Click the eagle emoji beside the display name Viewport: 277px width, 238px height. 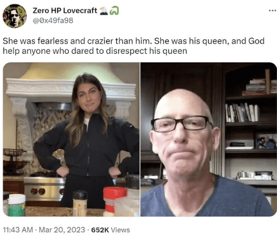pos(104,11)
